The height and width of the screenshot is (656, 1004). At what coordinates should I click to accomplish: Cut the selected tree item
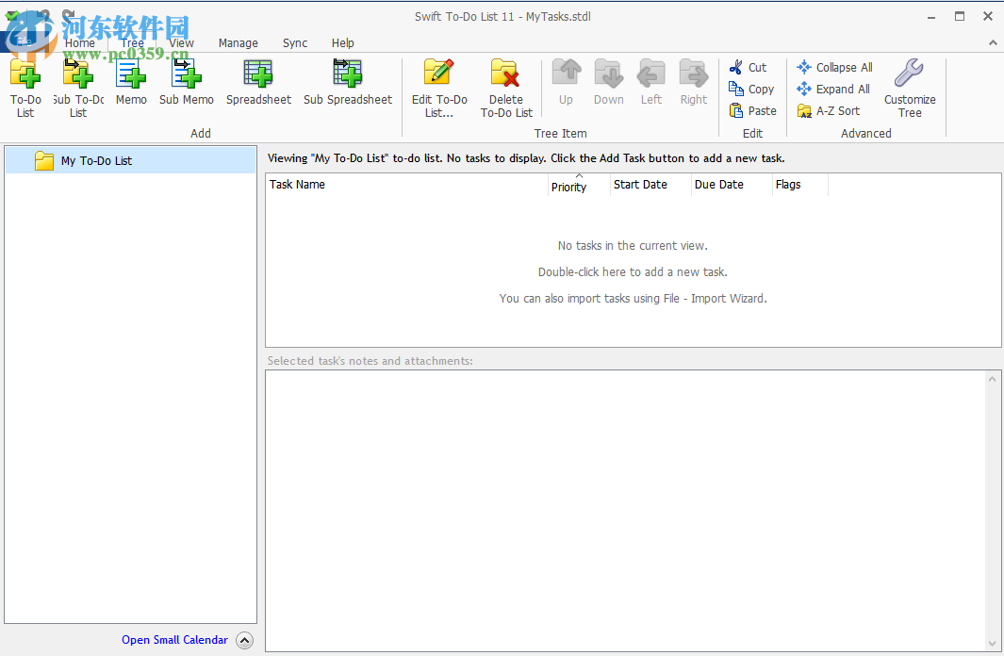(748, 67)
